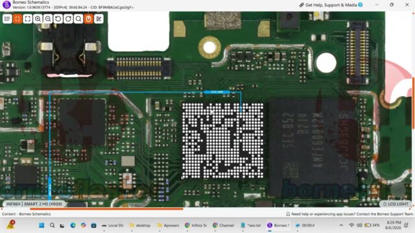The width and height of the screenshot is (415, 233).
Task: Click the battery 34% tray indicator
Action: click(372, 225)
